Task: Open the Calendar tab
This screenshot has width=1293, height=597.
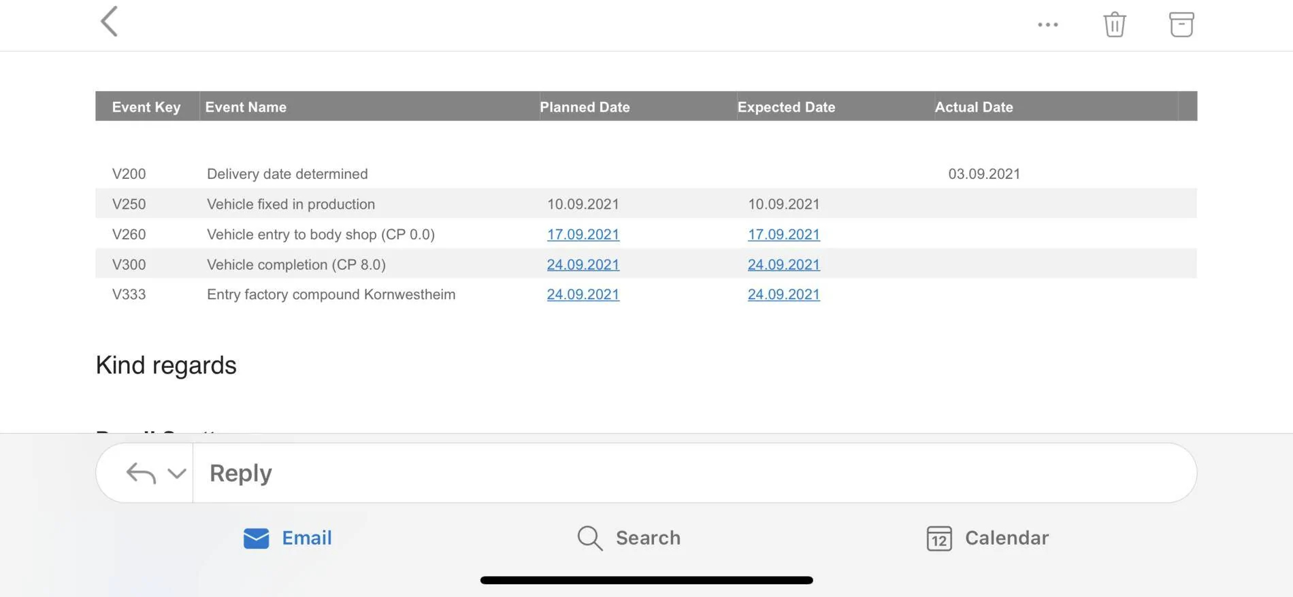Action: click(x=987, y=538)
